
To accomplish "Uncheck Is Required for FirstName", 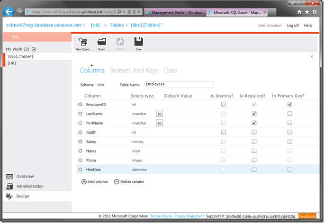I will [x=254, y=123].
